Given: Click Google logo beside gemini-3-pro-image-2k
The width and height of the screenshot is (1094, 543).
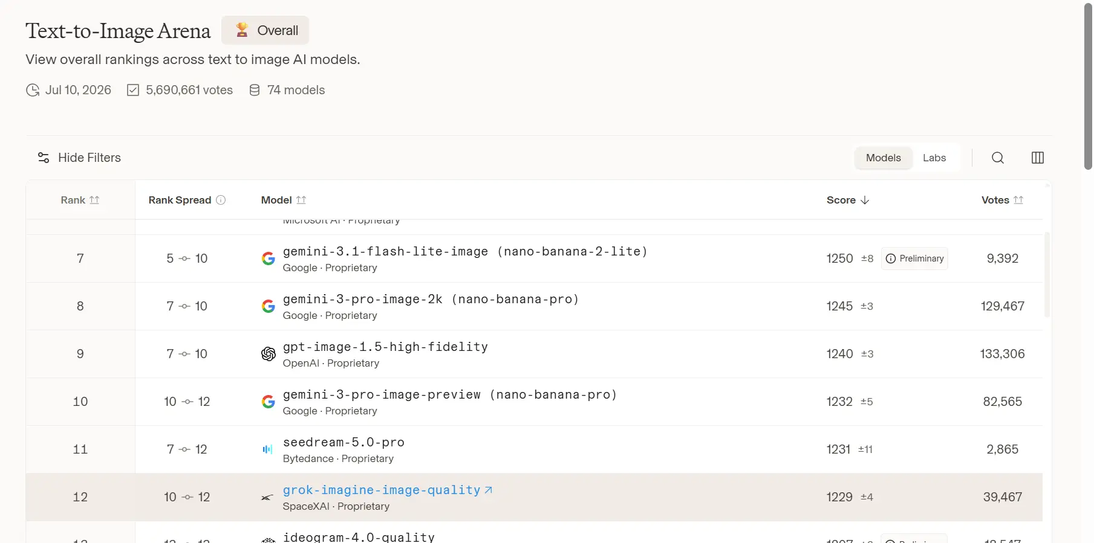Looking at the screenshot, I should (268, 306).
